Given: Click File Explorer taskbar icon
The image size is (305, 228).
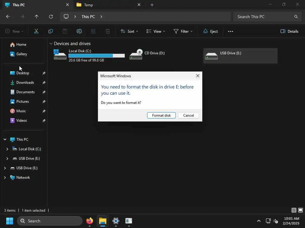Looking at the screenshot, I should [x=103, y=221].
